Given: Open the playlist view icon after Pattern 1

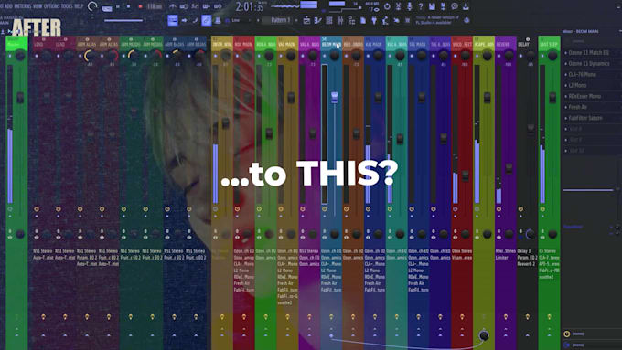Looking at the screenshot, I should 306,20.
